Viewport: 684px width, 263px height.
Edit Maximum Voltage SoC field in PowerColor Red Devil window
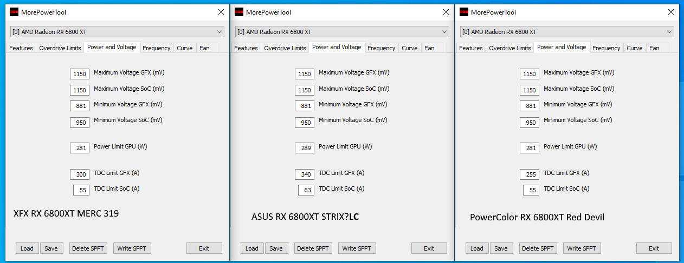click(x=530, y=90)
